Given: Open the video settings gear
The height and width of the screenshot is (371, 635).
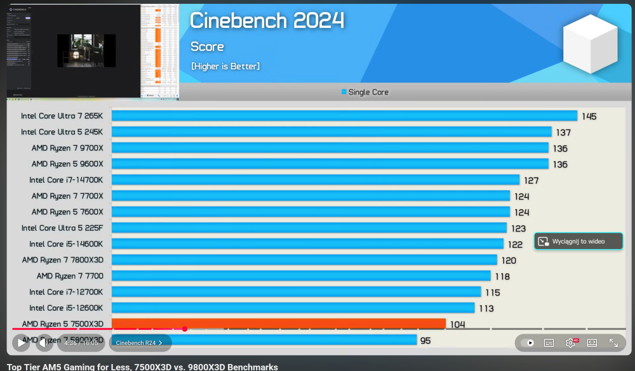Looking at the screenshot, I should (x=570, y=342).
